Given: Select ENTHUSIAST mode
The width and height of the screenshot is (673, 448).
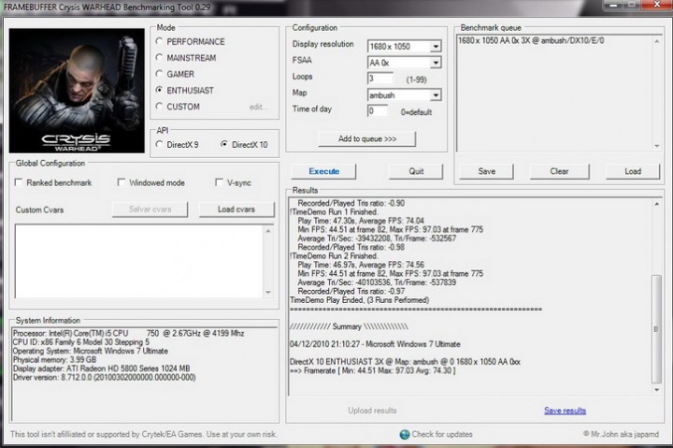Looking at the screenshot, I should (x=159, y=90).
